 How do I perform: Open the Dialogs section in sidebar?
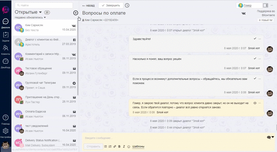(x=6, y=23)
